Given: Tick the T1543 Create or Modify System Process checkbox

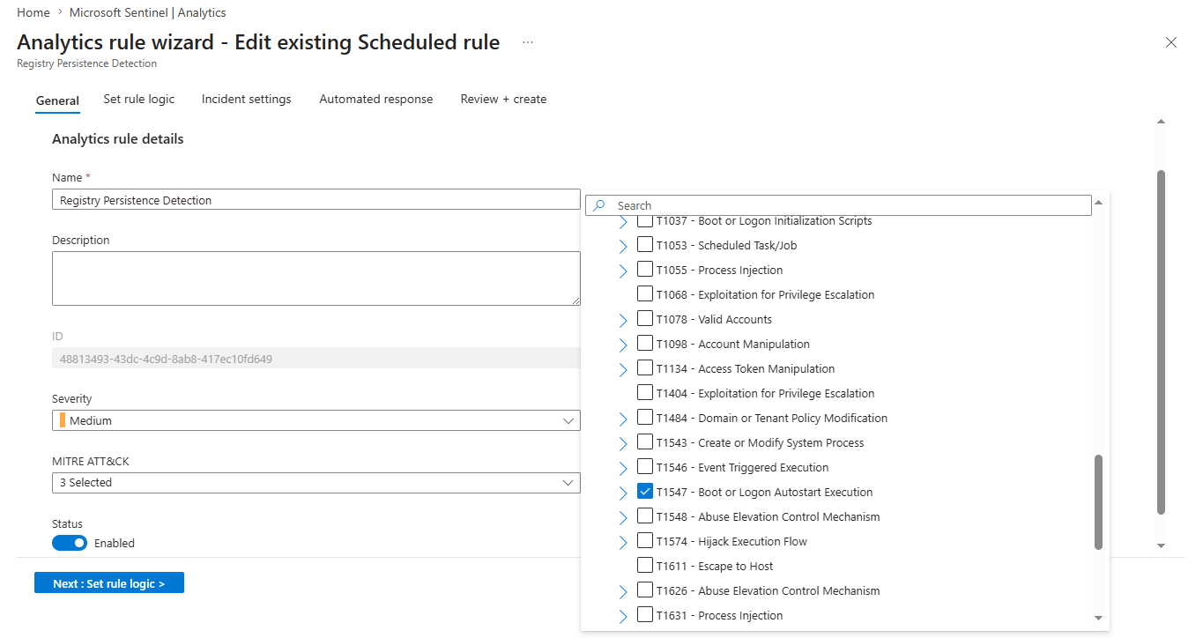Looking at the screenshot, I should (x=645, y=442).
